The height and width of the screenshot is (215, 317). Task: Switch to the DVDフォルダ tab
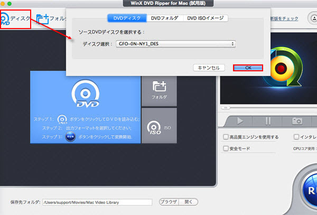click(x=164, y=18)
